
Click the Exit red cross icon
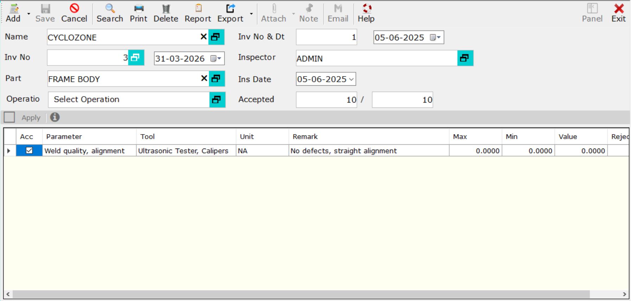coord(618,9)
